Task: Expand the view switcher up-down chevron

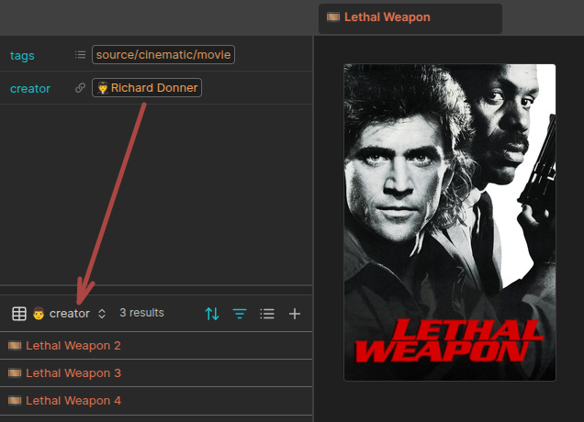Action: [x=102, y=314]
